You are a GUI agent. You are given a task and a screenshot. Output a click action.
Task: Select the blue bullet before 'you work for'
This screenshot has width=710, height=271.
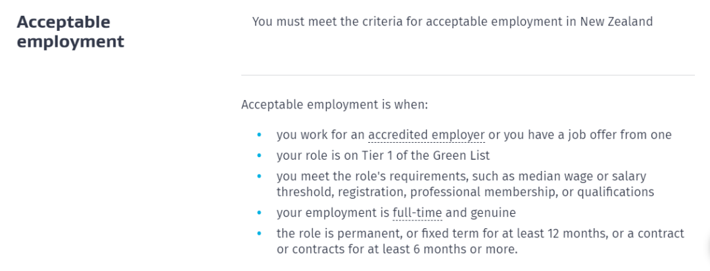(259, 135)
